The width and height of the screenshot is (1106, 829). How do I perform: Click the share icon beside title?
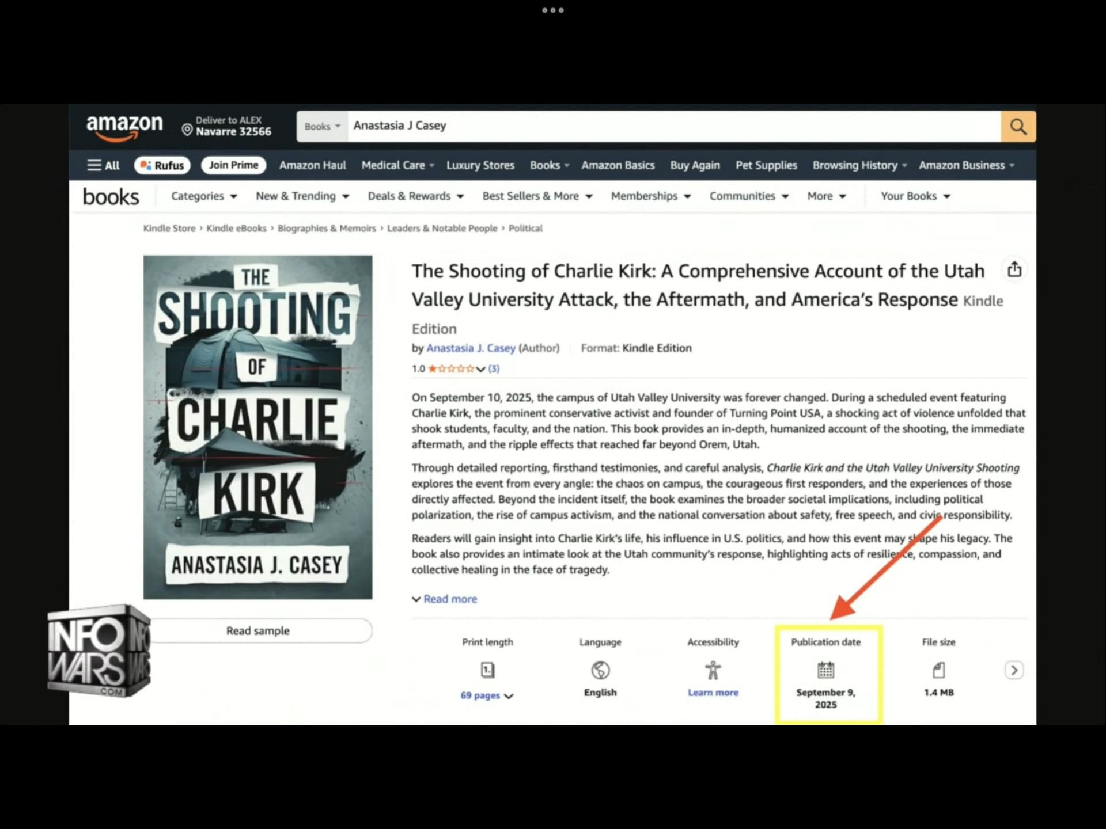[x=1014, y=269]
